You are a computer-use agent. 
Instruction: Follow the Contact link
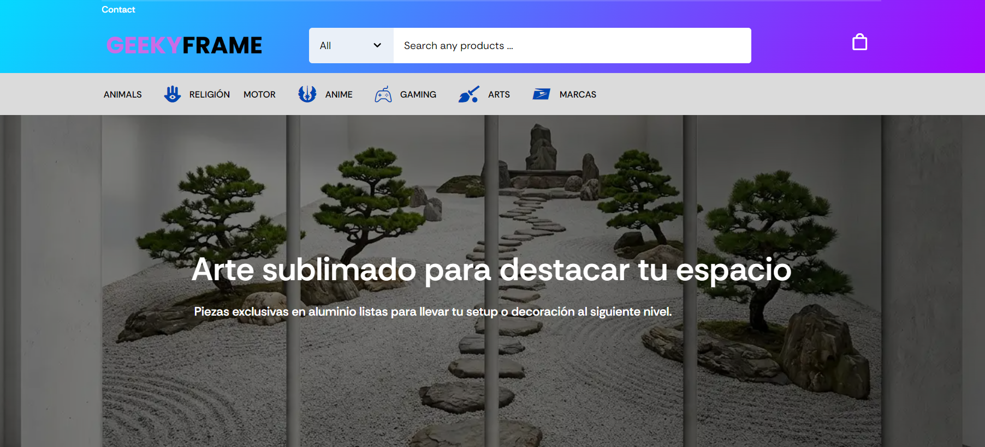(x=118, y=9)
